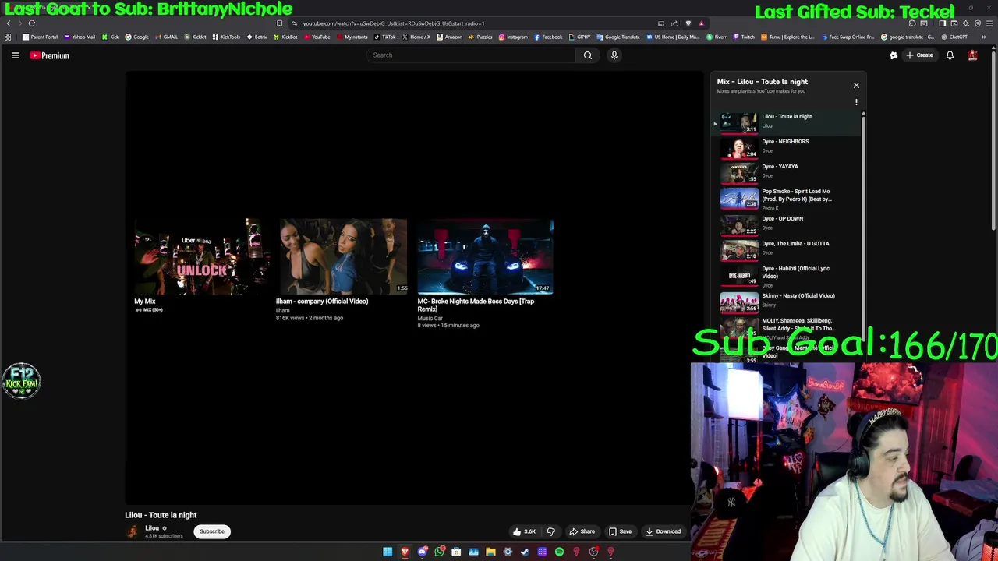Download the current video
The height and width of the screenshot is (561, 998).
point(663,531)
